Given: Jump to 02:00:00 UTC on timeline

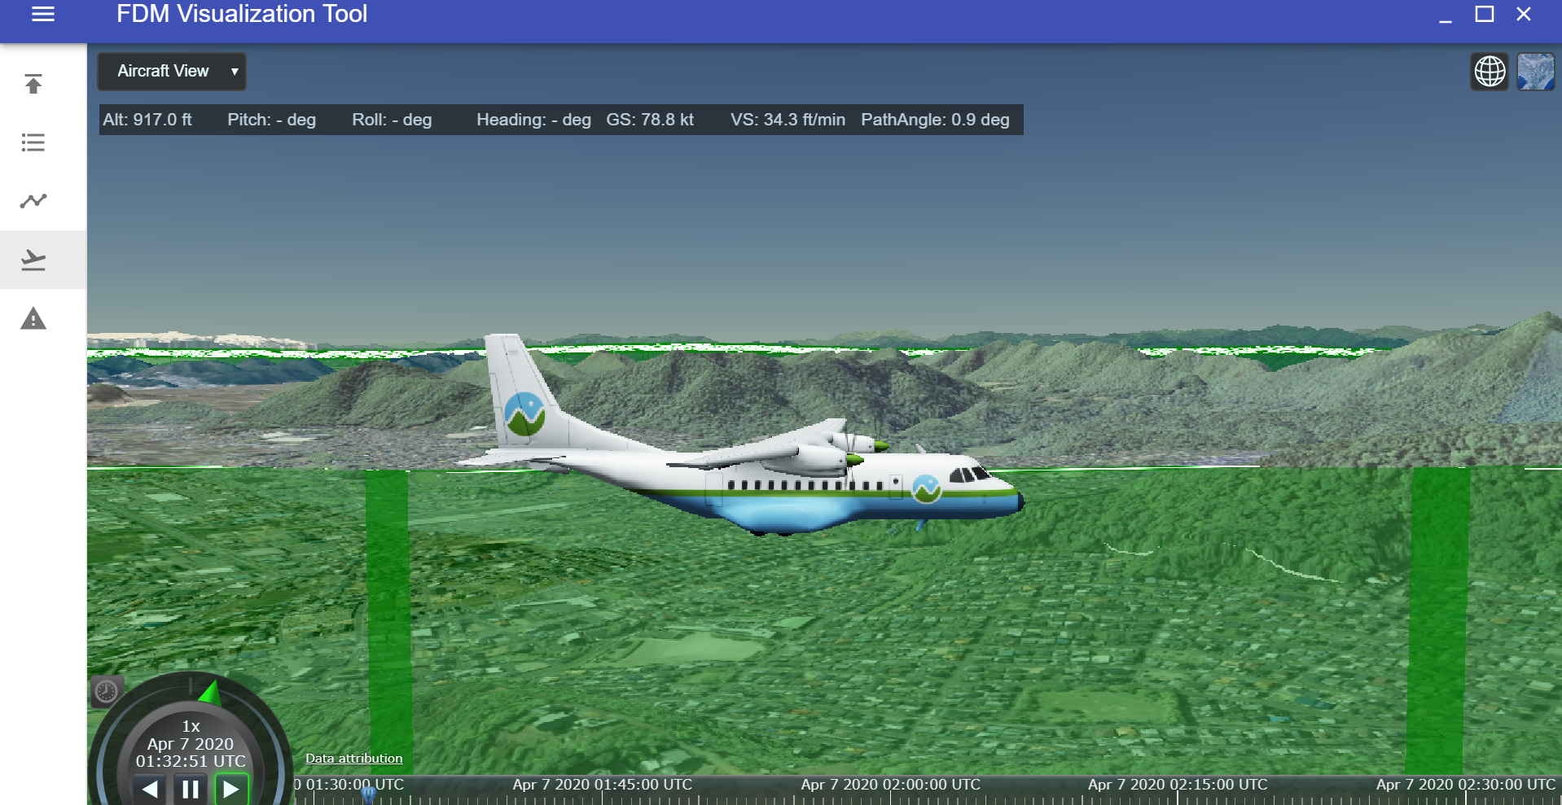Looking at the screenshot, I should pyautogui.click(x=890, y=785).
